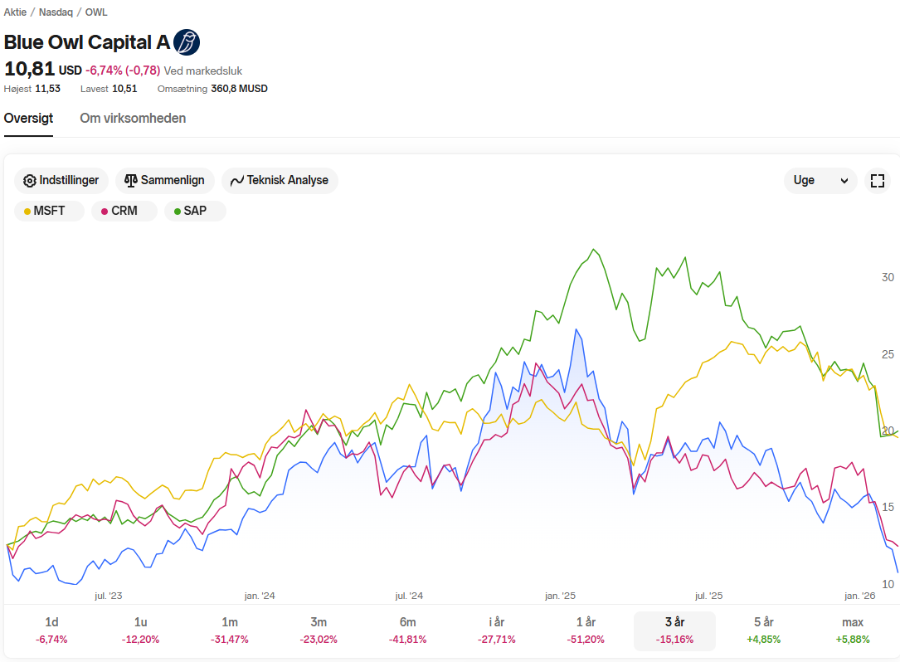
Task: Click the jan. '26 axis label
Action: pyautogui.click(x=860, y=596)
